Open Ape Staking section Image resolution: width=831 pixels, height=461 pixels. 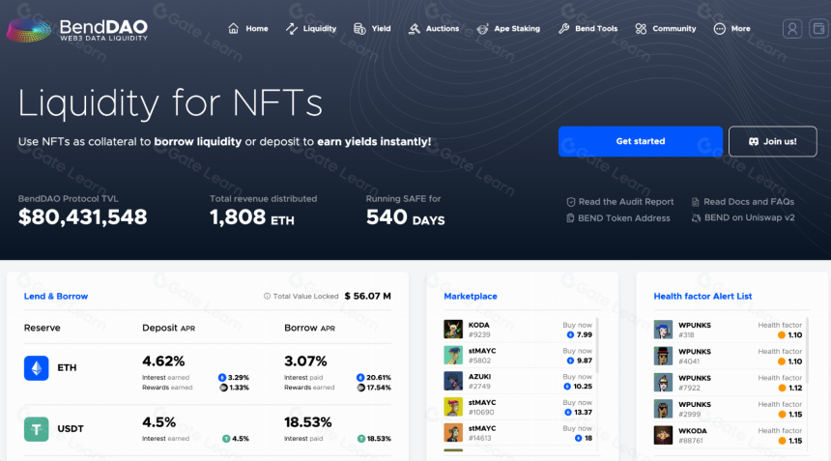point(508,29)
